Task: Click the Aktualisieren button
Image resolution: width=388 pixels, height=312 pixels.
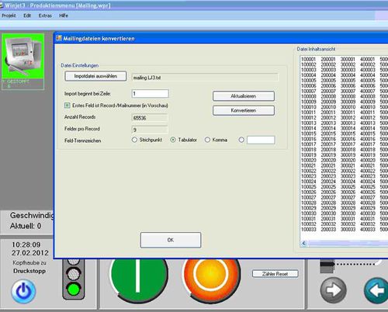Action: [244, 96]
